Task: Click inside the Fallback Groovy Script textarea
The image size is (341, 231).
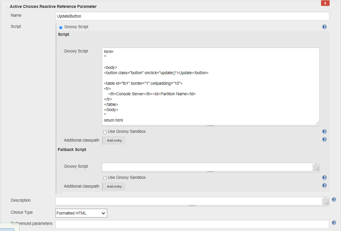Action: point(207,167)
